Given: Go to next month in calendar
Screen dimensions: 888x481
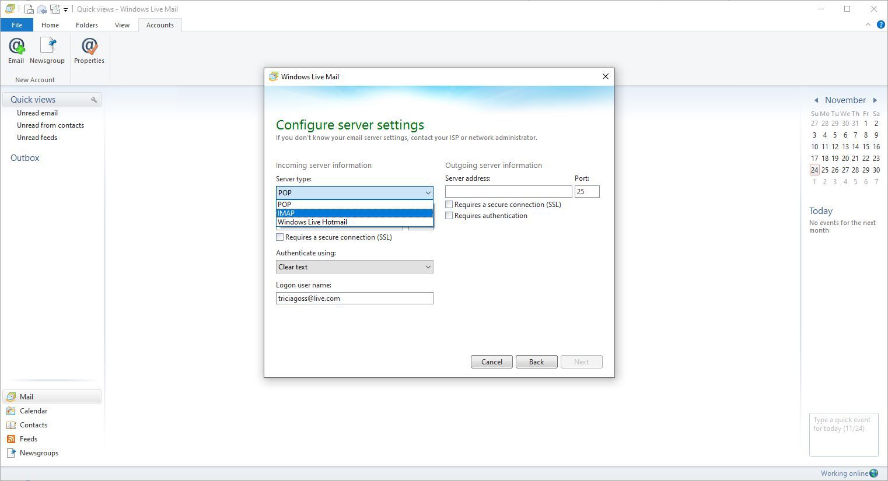Looking at the screenshot, I should point(875,100).
